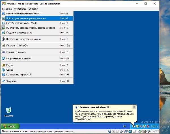The width and height of the screenshot is (170, 134).
Task: Click the Ctrl-Alt-Del arrow icon in menu
Action: 3,46
